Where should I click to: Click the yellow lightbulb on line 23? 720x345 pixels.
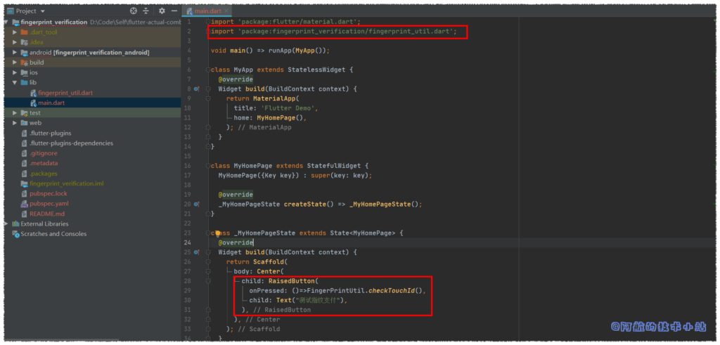[x=218, y=233]
